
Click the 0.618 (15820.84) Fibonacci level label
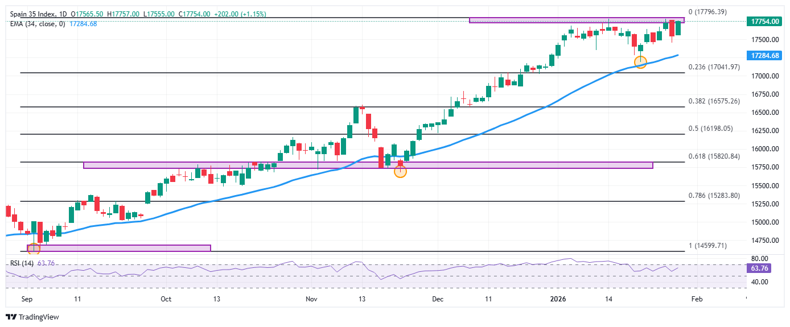pyautogui.click(x=714, y=156)
